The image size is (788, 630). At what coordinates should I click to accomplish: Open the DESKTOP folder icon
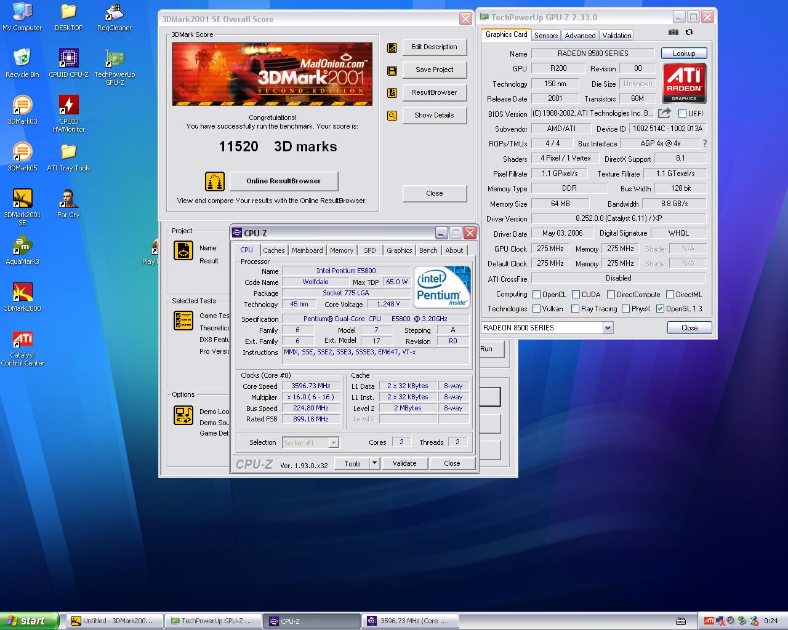click(68, 17)
